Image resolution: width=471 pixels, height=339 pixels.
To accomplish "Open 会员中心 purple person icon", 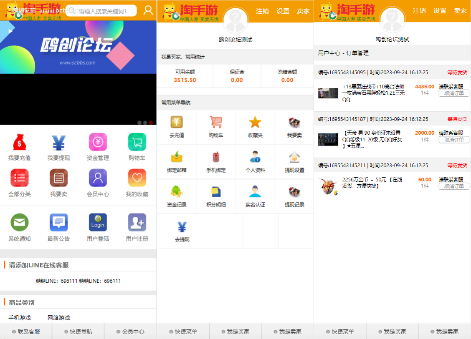I will pos(98,178).
